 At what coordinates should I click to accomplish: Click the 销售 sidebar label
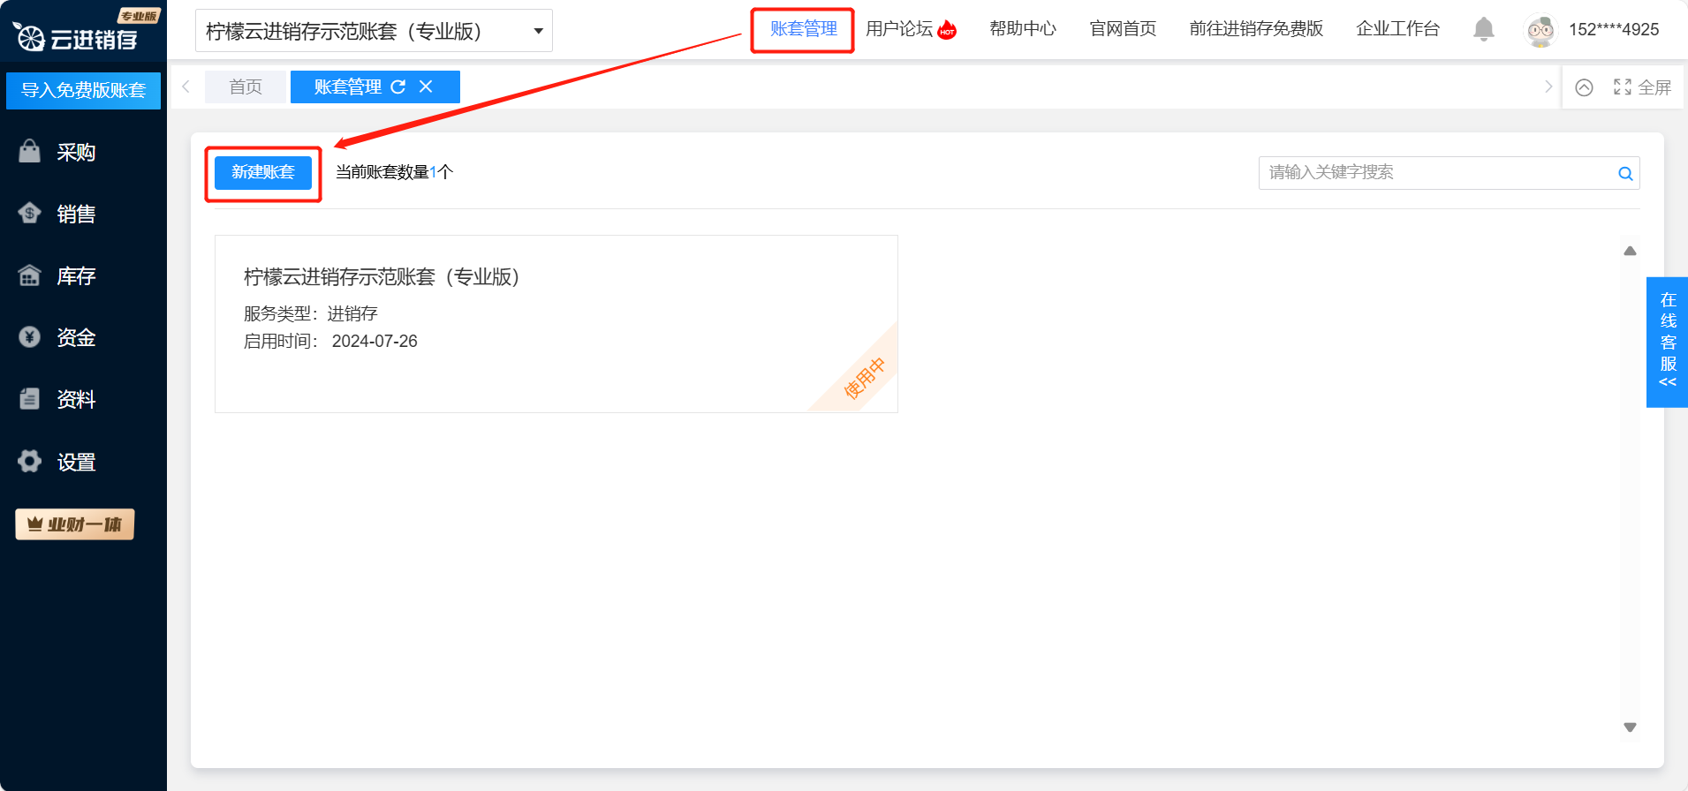point(76,215)
